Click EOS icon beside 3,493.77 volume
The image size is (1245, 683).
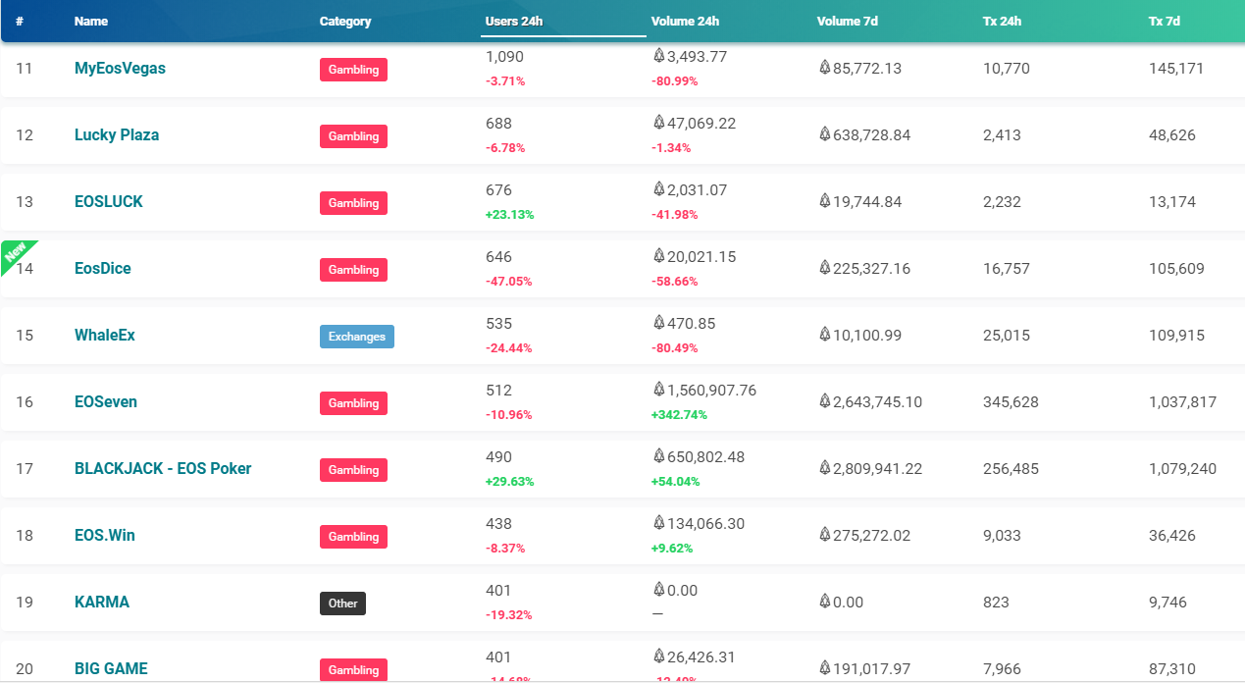click(x=658, y=56)
